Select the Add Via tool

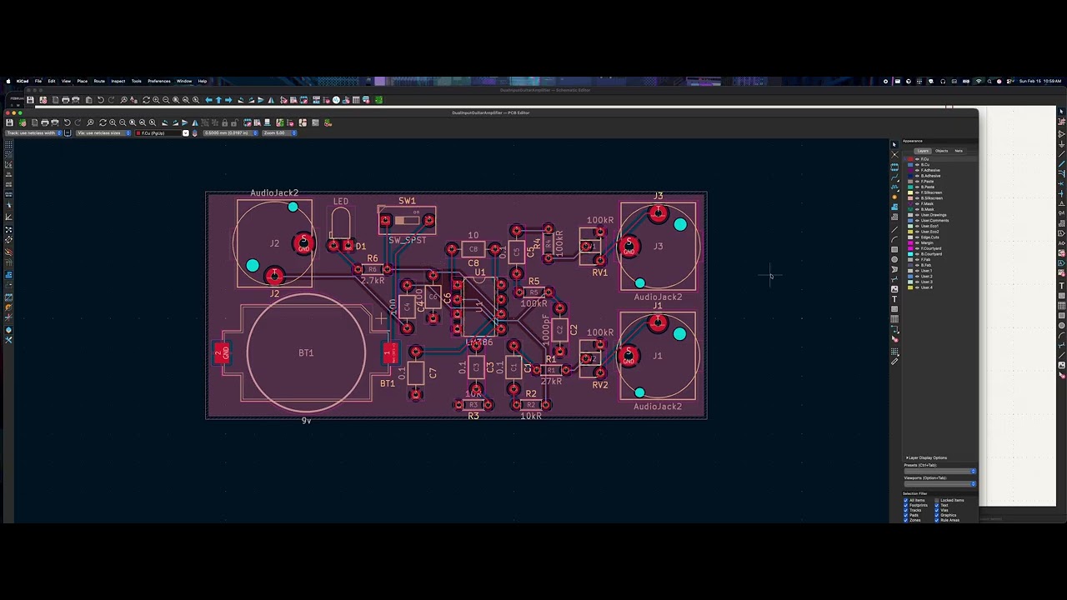pyautogui.click(x=894, y=197)
